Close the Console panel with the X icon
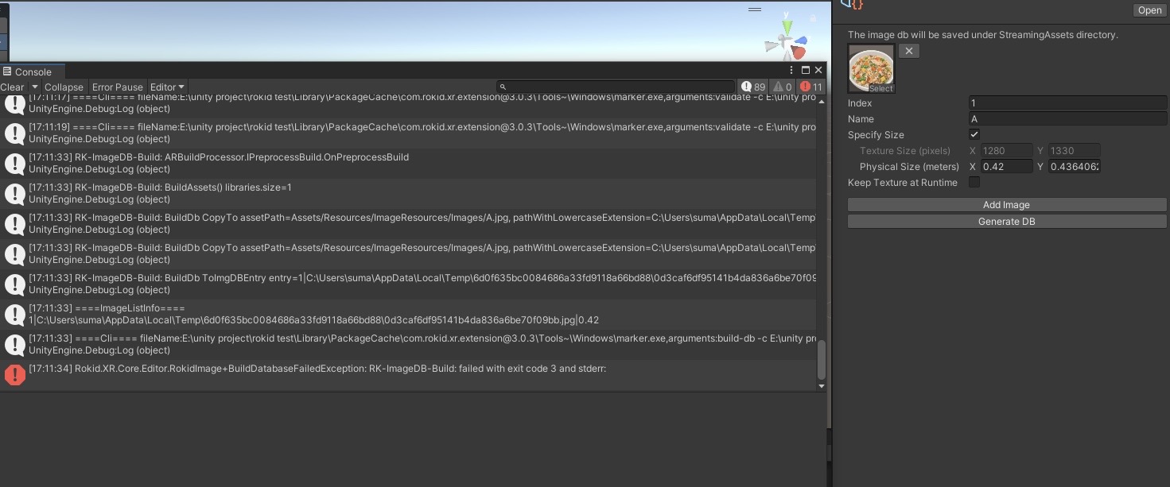1170x487 pixels. (818, 71)
